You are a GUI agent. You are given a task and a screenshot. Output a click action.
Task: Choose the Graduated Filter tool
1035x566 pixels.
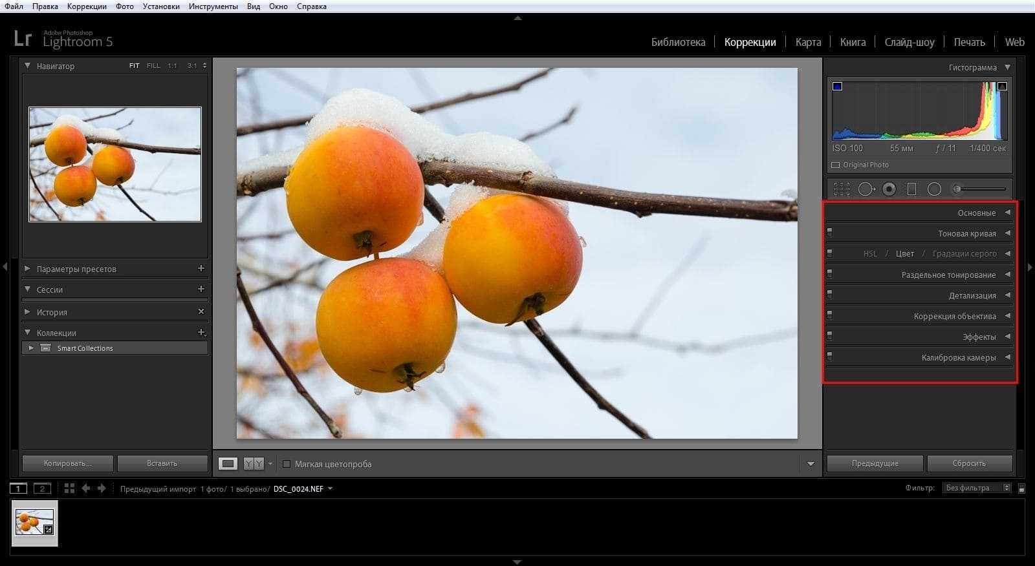point(911,189)
